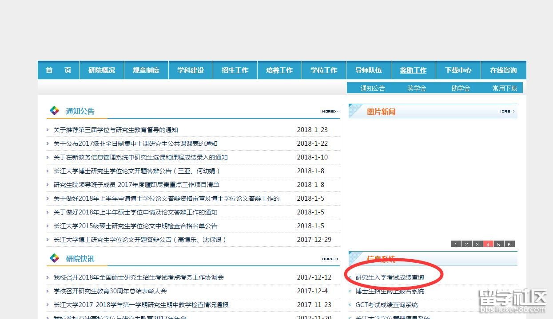Choose 助学金 in the submenu bar
This screenshot has width=553, height=319.
point(461,88)
